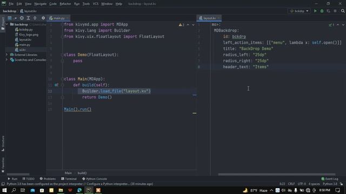The height and width of the screenshot is (194, 346).
Task: Click override gutter icon beside def build
Action: point(56,85)
